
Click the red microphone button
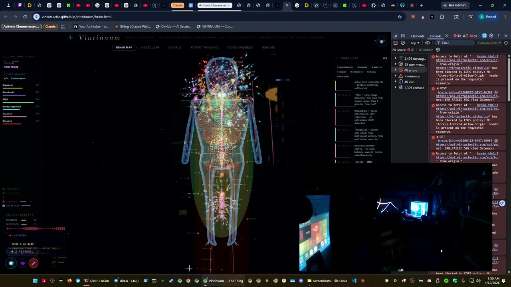click(x=34, y=263)
